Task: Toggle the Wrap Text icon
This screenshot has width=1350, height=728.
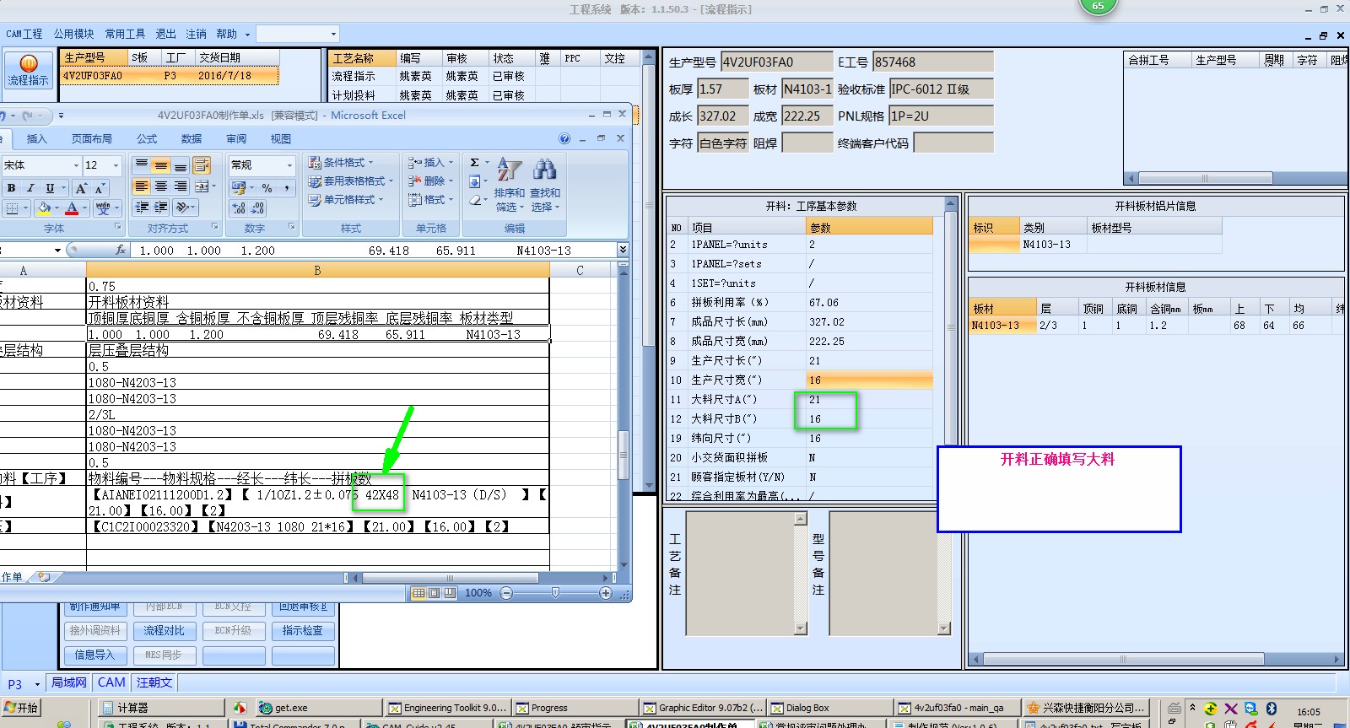Action: [201, 164]
